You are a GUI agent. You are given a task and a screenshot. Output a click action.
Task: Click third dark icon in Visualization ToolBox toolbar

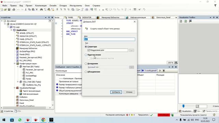(x=190, y=21)
